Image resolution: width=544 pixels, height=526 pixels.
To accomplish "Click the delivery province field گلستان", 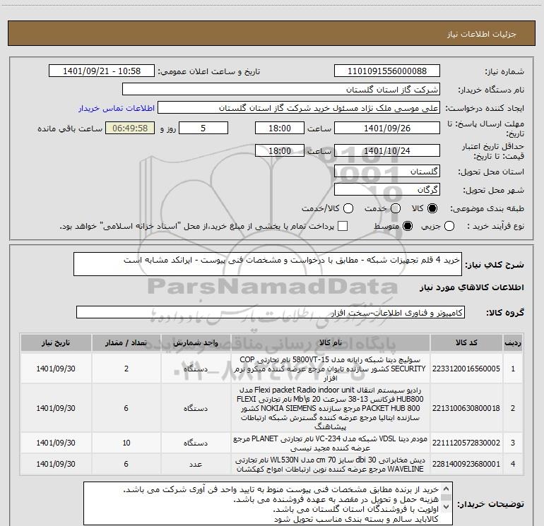I will coord(387,172).
